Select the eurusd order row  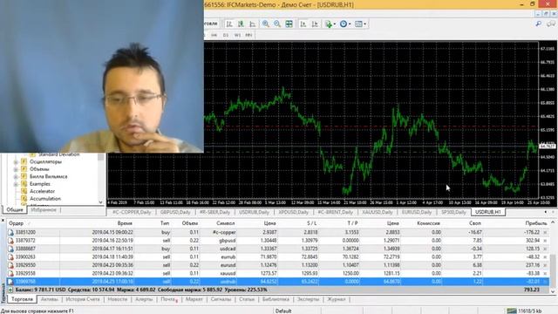point(278,265)
